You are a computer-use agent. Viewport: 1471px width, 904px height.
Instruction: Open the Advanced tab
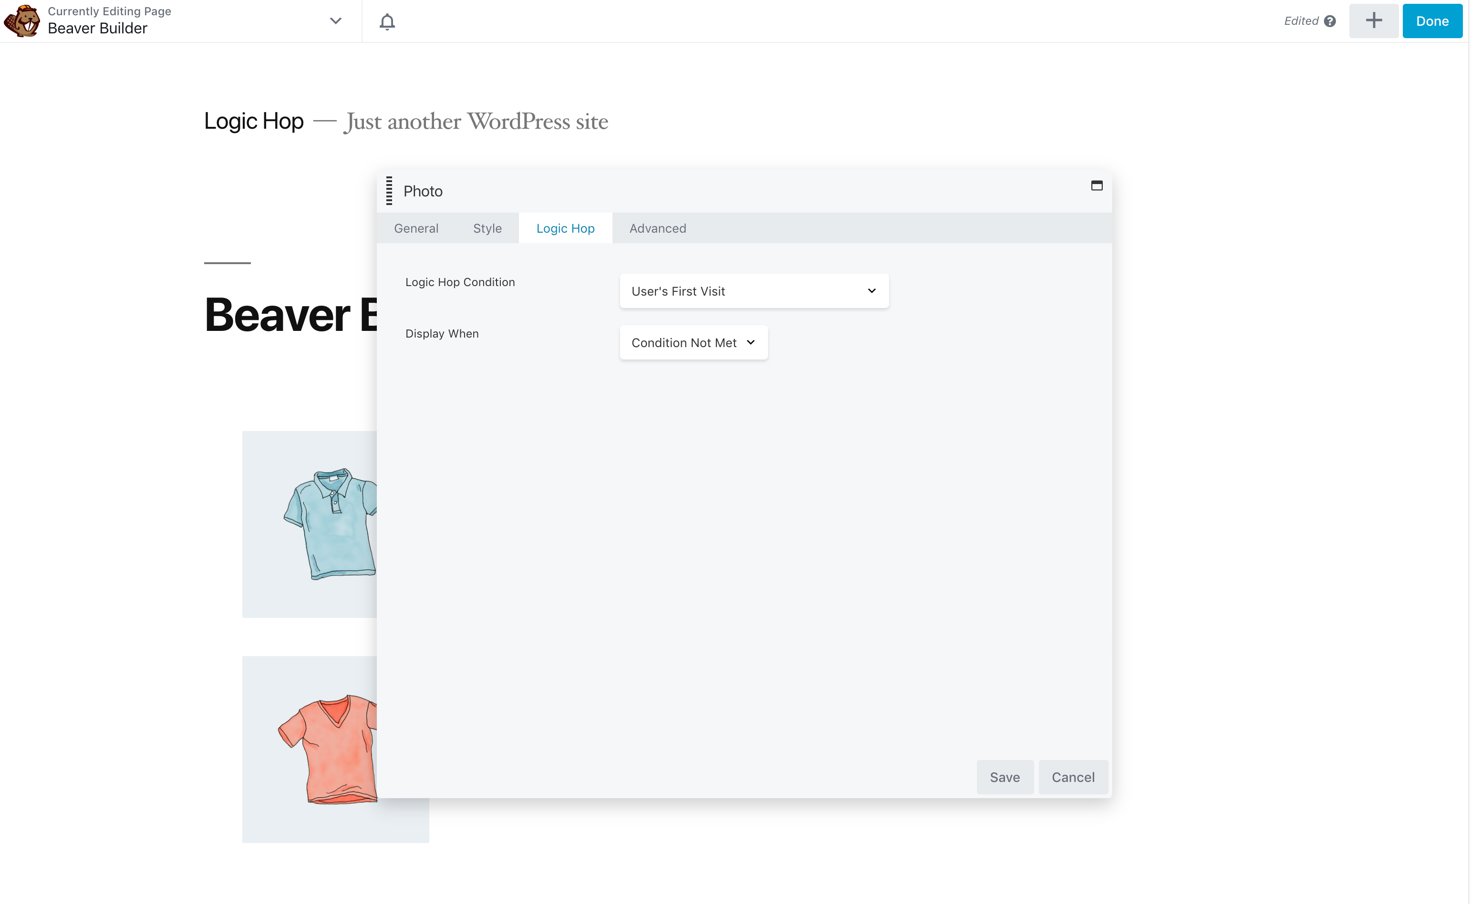[658, 228]
